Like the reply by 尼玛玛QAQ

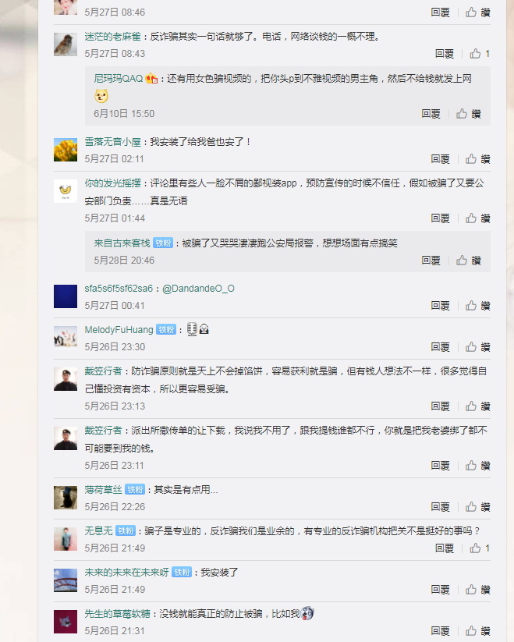pyautogui.click(x=469, y=114)
